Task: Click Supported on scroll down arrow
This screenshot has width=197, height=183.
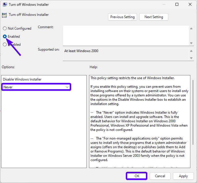Action: pyautogui.click(x=191, y=58)
